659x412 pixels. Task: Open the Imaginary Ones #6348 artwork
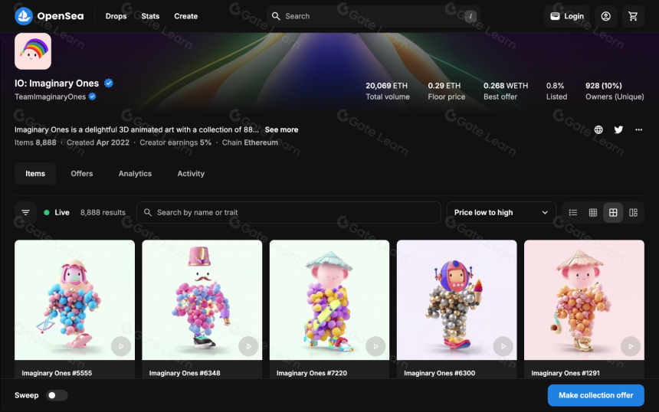click(202, 300)
